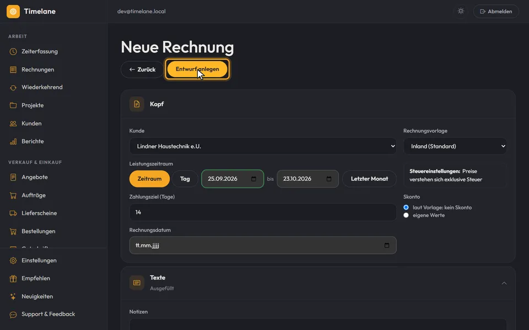This screenshot has width=529, height=330.
Task: Click the invoice icon beside Rechnungen
Action: point(13,70)
